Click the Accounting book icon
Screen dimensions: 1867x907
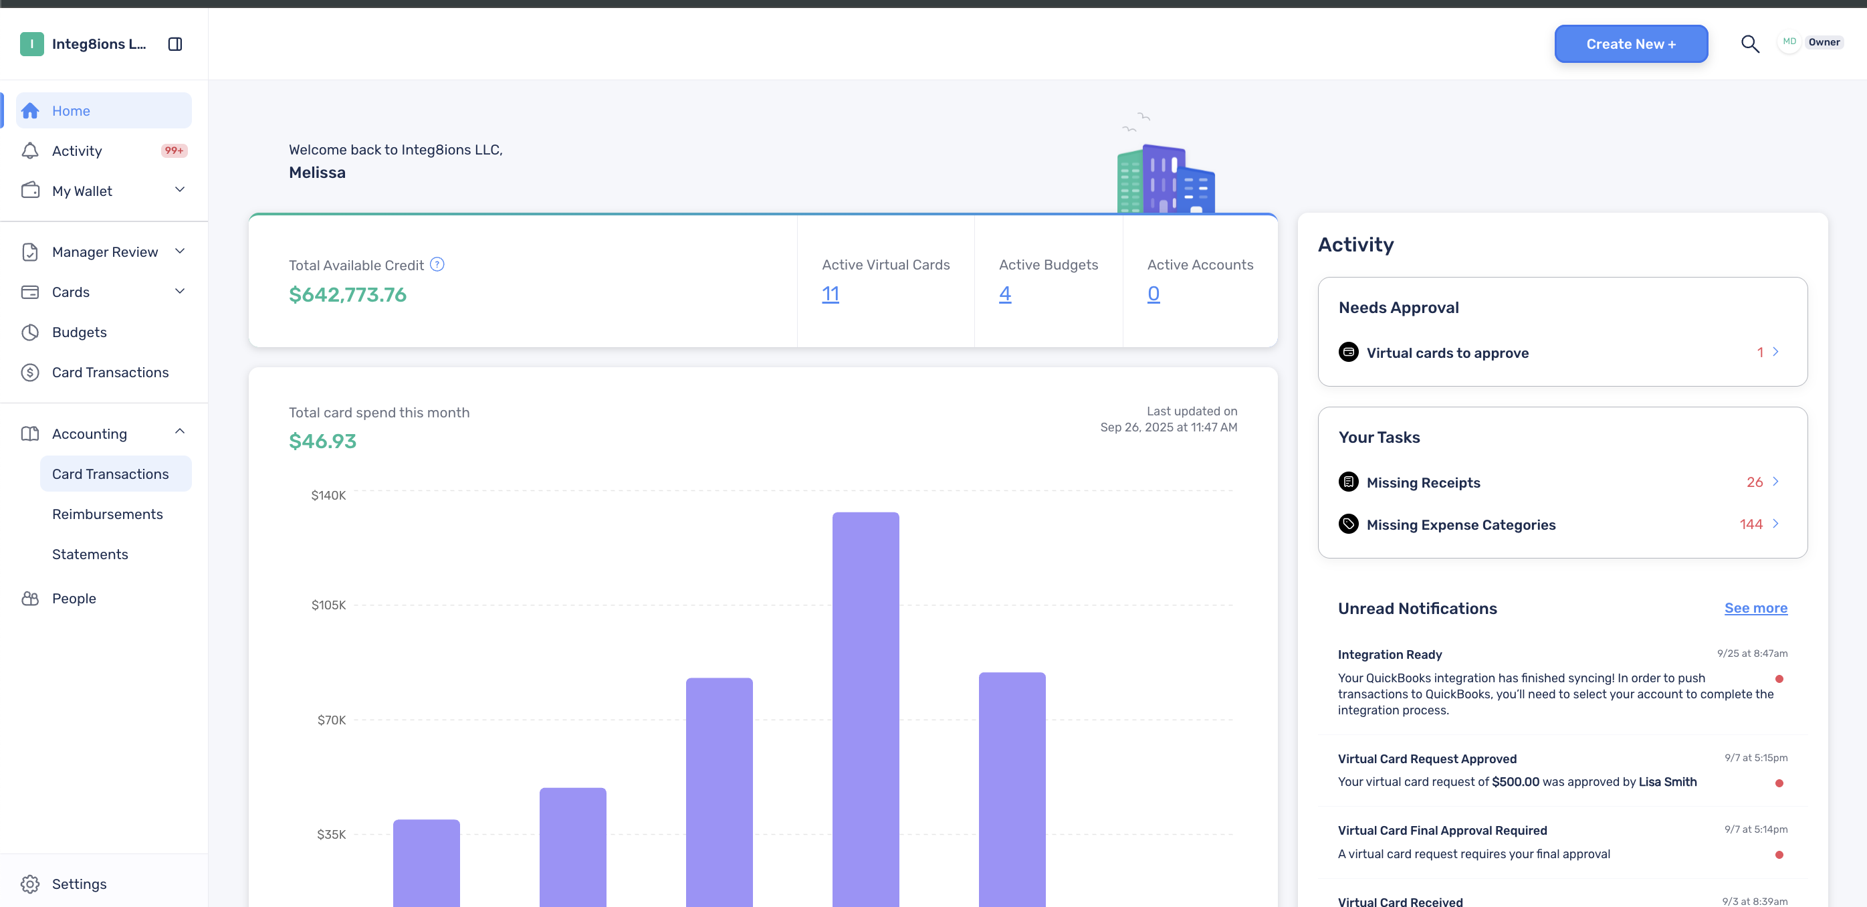click(x=31, y=433)
